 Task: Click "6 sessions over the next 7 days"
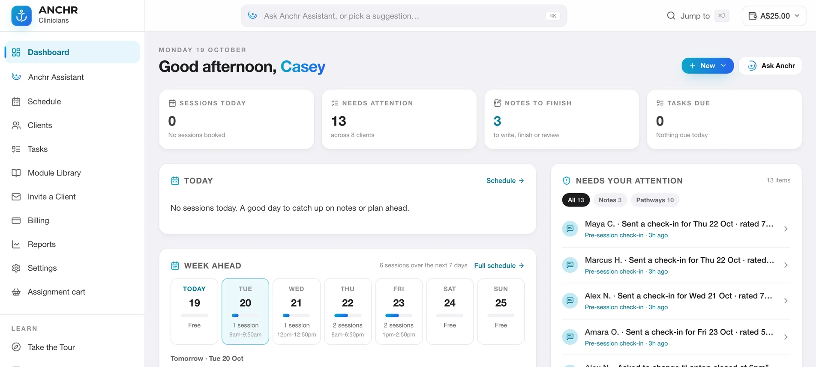(x=423, y=266)
